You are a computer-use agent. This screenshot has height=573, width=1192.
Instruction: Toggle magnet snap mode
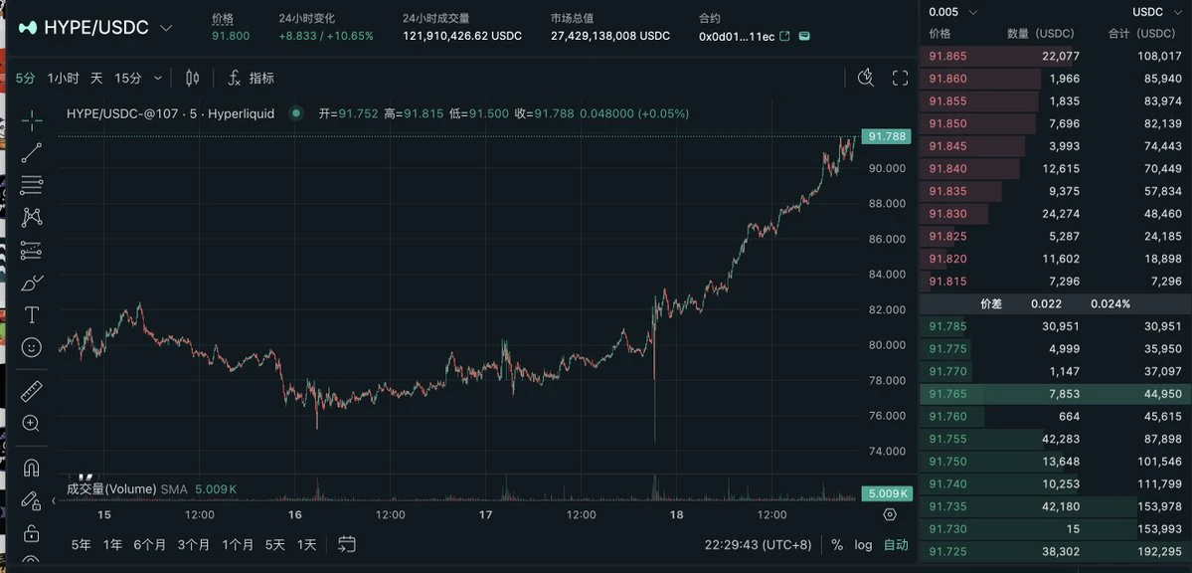[x=31, y=468]
